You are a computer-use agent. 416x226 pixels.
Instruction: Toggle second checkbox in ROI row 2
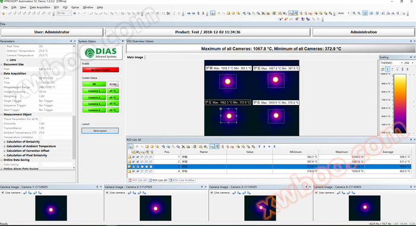(138, 161)
